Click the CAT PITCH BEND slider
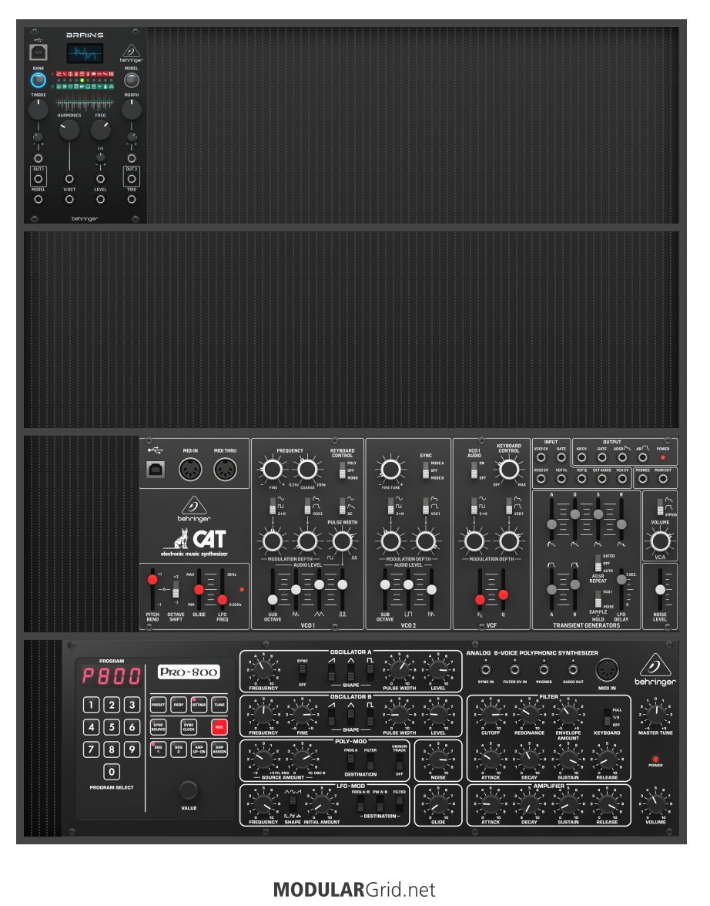 [x=152, y=589]
